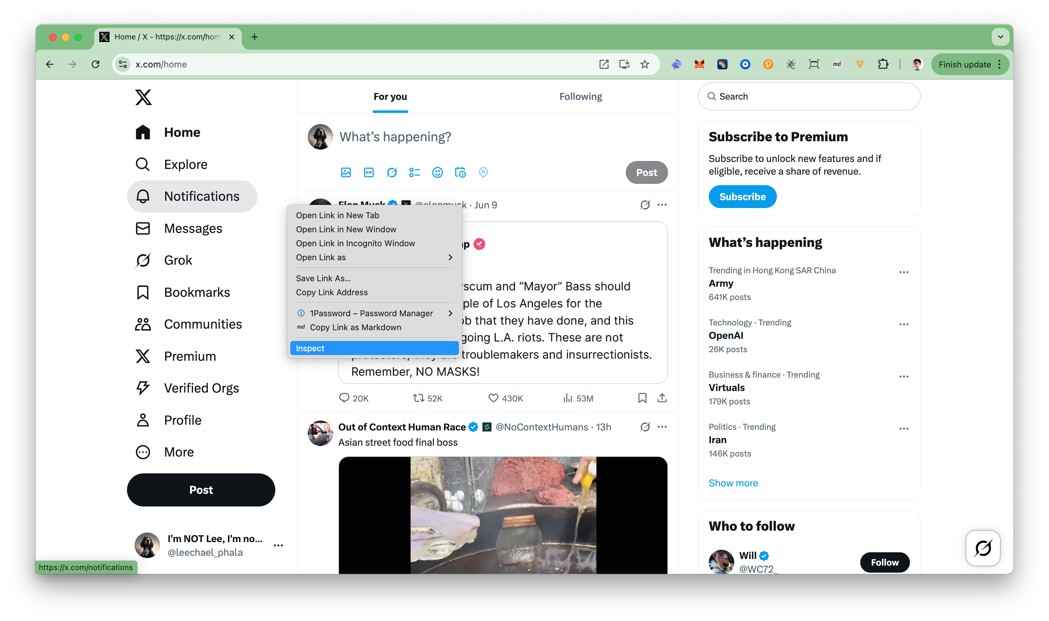Choose Save Link As... option
The height and width of the screenshot is (621, 1049).
point(374,278)
